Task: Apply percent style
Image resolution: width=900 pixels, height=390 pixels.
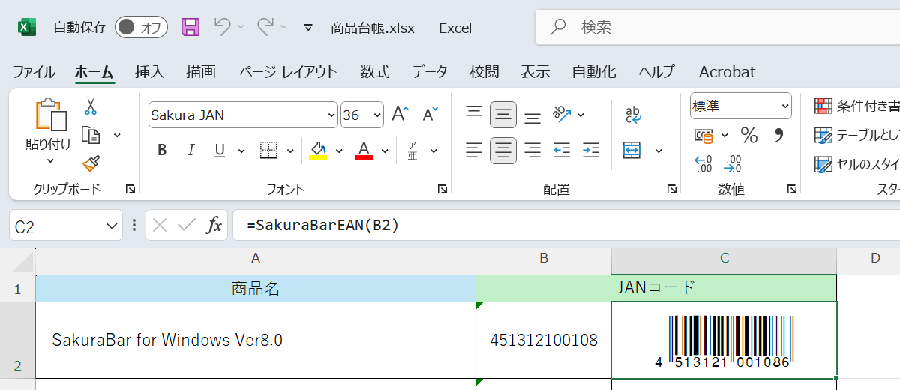Action: (x=749, y=135)
